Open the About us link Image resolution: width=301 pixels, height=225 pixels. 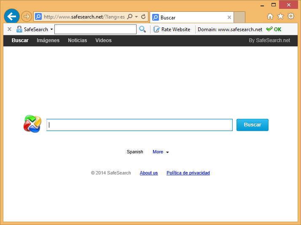click(149, 173)
